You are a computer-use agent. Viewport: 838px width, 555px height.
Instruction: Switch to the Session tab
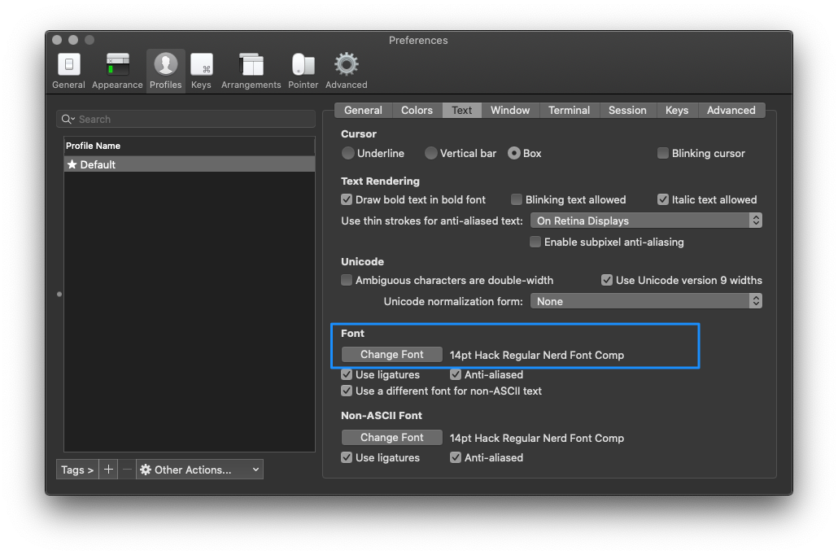pos(627,110)
